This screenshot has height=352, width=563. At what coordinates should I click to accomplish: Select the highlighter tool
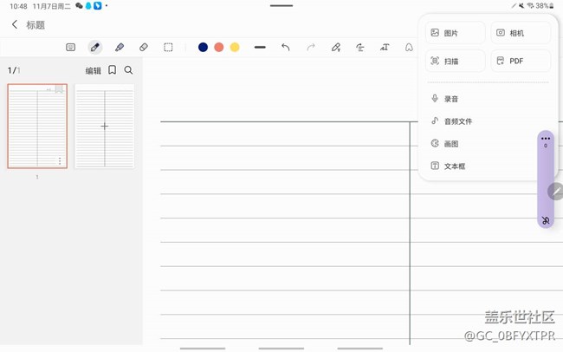pos(120,47)
